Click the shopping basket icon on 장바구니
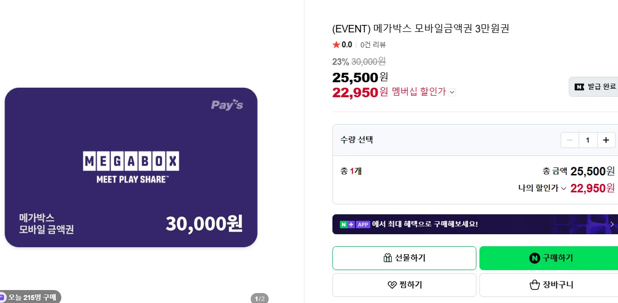The image size is (618, 303). pyautogui.click(x=535, y=285)
